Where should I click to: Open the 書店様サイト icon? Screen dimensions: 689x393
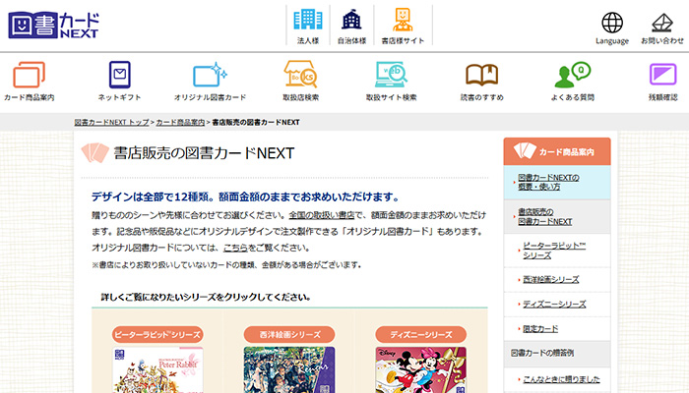pos(403,20)
